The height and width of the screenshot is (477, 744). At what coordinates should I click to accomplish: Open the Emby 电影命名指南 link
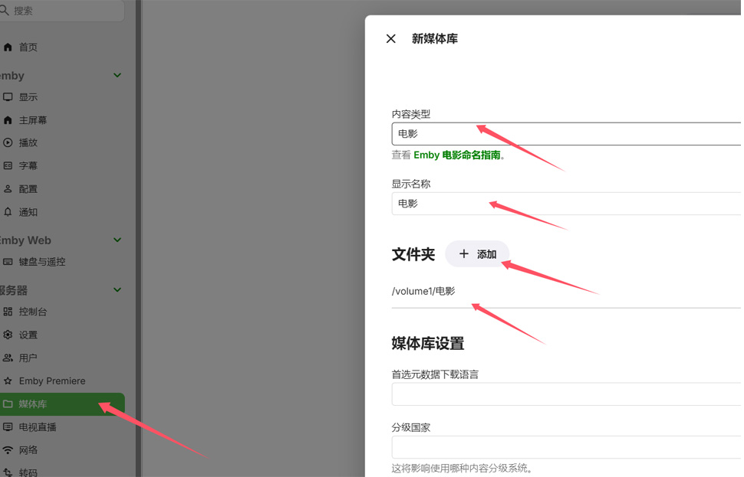[x=457, y=155]
